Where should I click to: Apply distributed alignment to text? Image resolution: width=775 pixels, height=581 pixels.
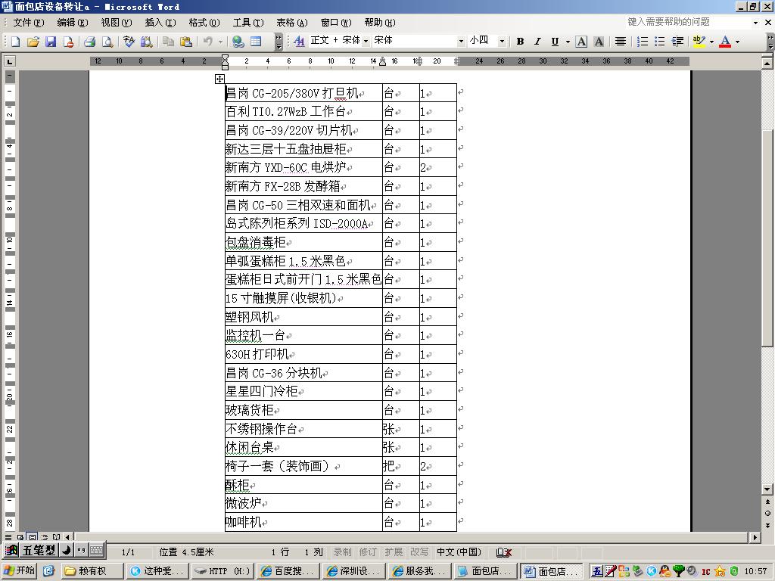621,42
